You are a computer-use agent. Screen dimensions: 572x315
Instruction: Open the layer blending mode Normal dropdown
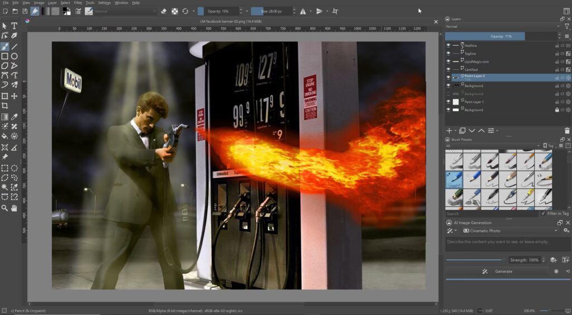click(x=502, y=26)
